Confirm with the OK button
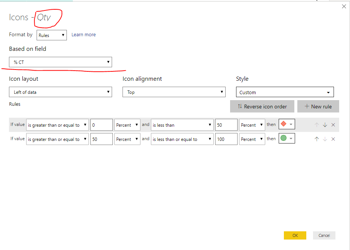 (295, 235)
